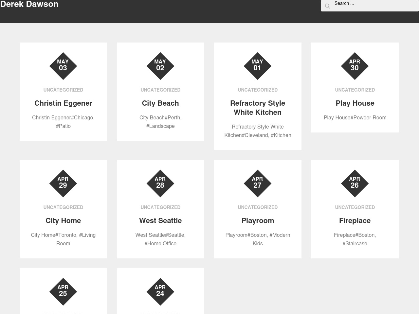Click excerpt 'West Seattle#Seattle, #Home Office'
Viewport: 419px width, 314px height.
[x=160, y=239]
